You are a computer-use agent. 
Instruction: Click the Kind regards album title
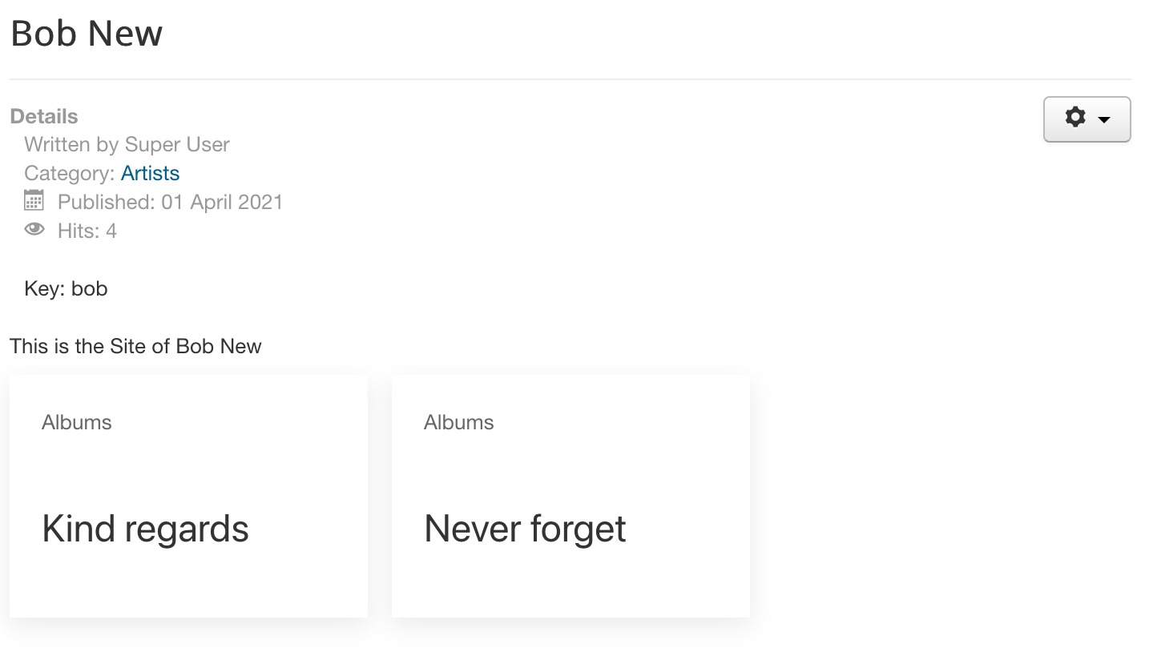(x=145, y=529)
